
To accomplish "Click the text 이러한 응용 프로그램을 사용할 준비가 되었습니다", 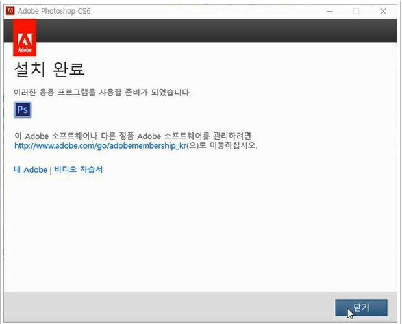I will 103,92.
